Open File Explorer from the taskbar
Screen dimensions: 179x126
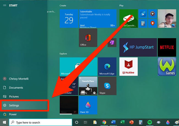95,122
